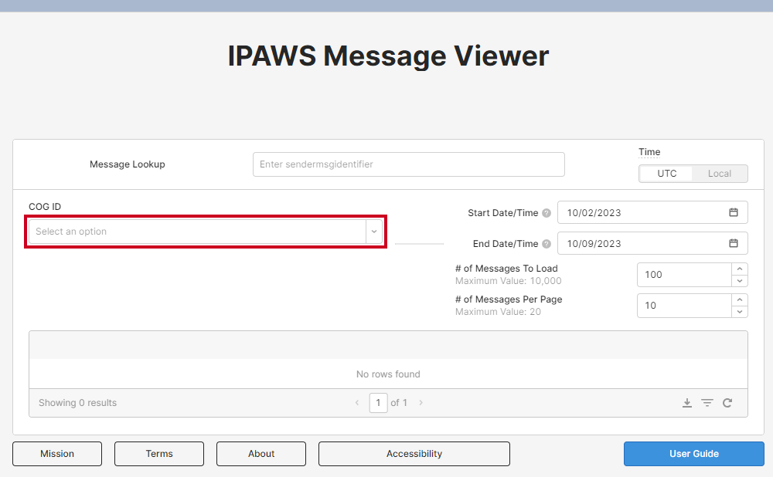The width and height of the screenshot is (773, 477).
Task: Go to next page of results
Action: pos(421,403)
